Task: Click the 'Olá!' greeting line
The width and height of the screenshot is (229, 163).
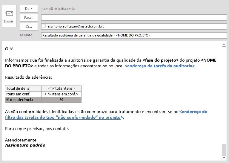Action: pos(9,49)
